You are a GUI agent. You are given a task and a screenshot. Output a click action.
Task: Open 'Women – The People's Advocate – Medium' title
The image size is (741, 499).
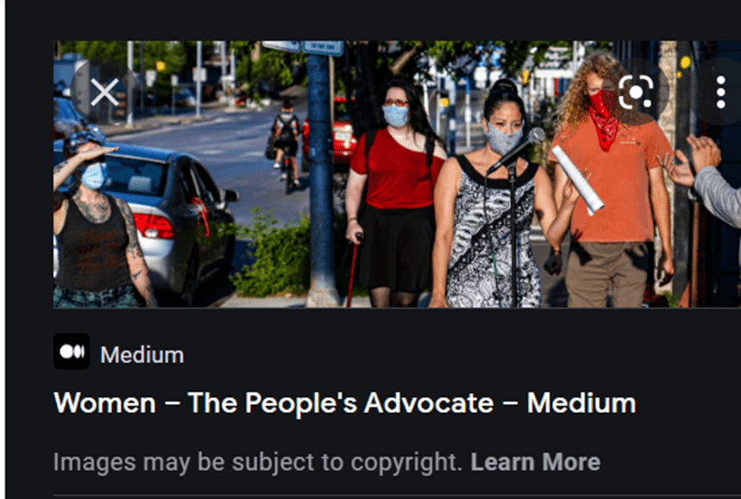pos(345,402)
